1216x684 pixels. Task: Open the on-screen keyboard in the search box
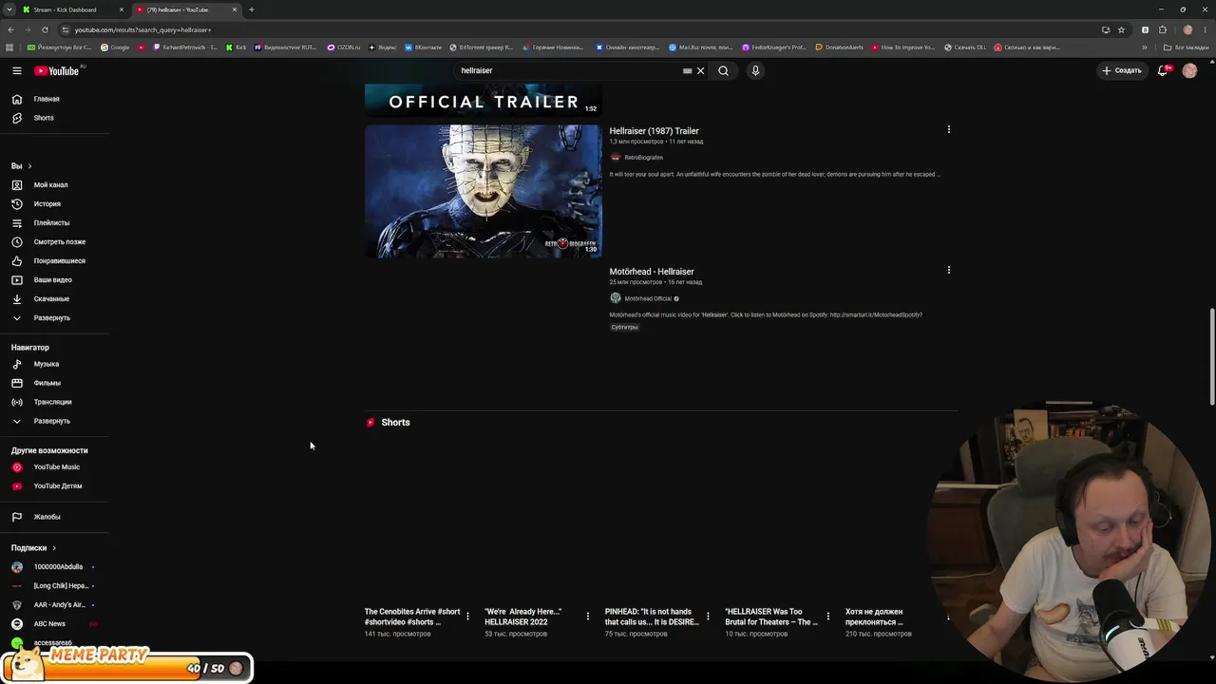pyautogui.click(x=687, y=70)
